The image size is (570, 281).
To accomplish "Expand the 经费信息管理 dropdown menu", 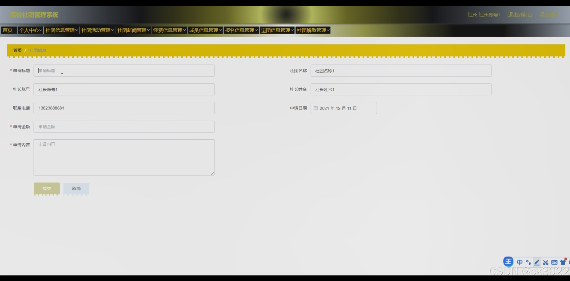I will click(169, 30).
